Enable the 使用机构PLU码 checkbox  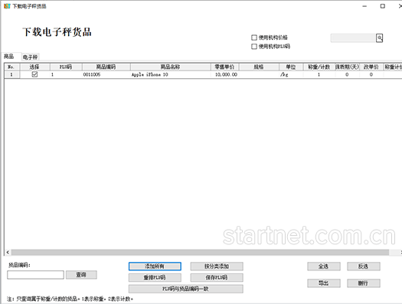click(254, 47)
